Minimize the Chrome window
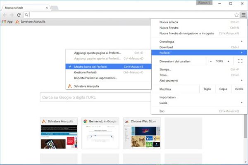Screen dimensions: 248x165 coord(219,3)
